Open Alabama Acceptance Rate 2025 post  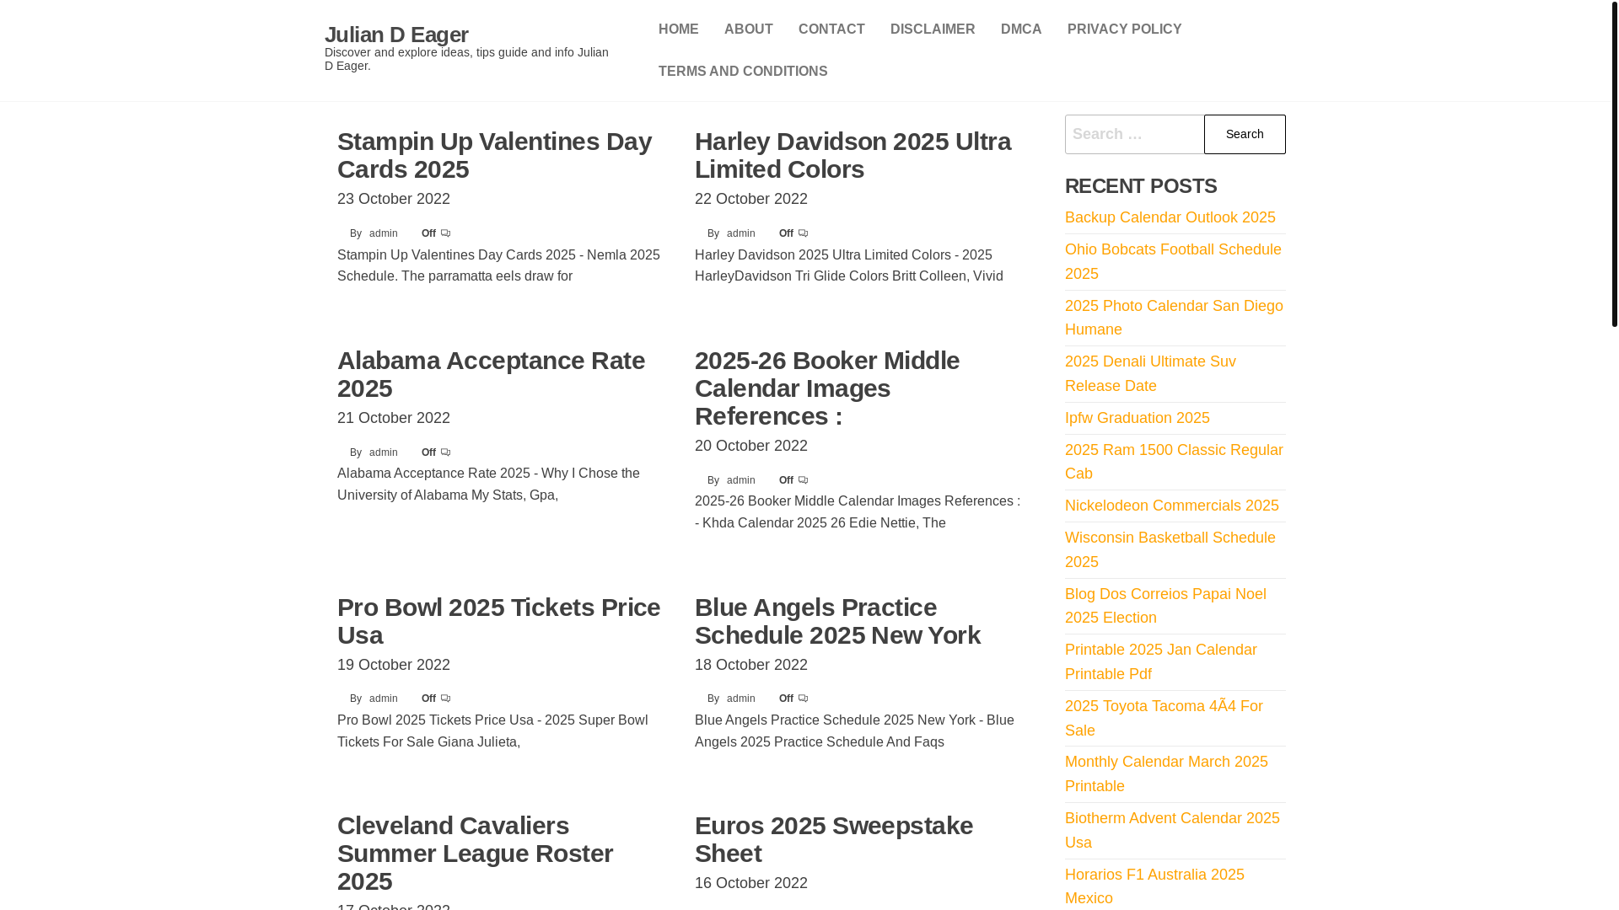click(491, 374)
